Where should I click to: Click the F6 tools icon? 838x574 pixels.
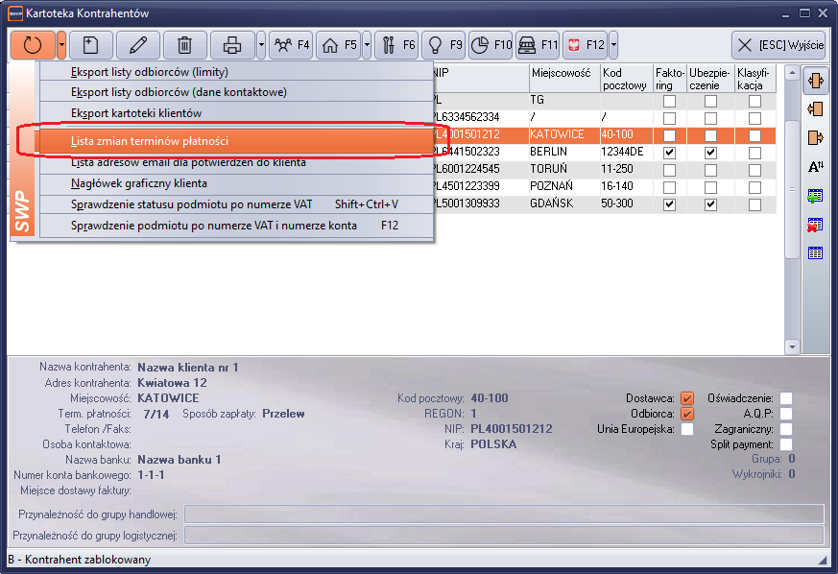point(395,44)
